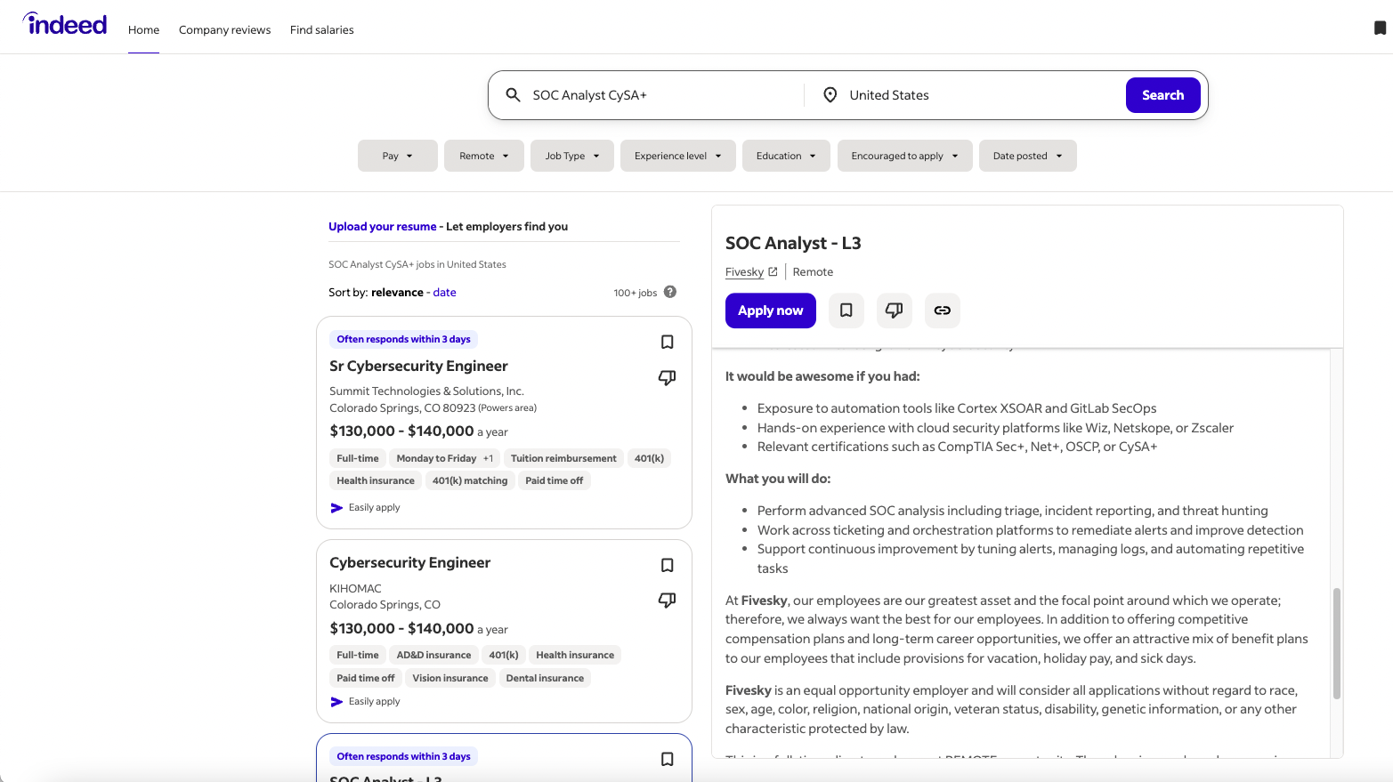Expand the Pay filter dropdown
The width and height of the screenshot is (1393, 782).
pos(397,156)
